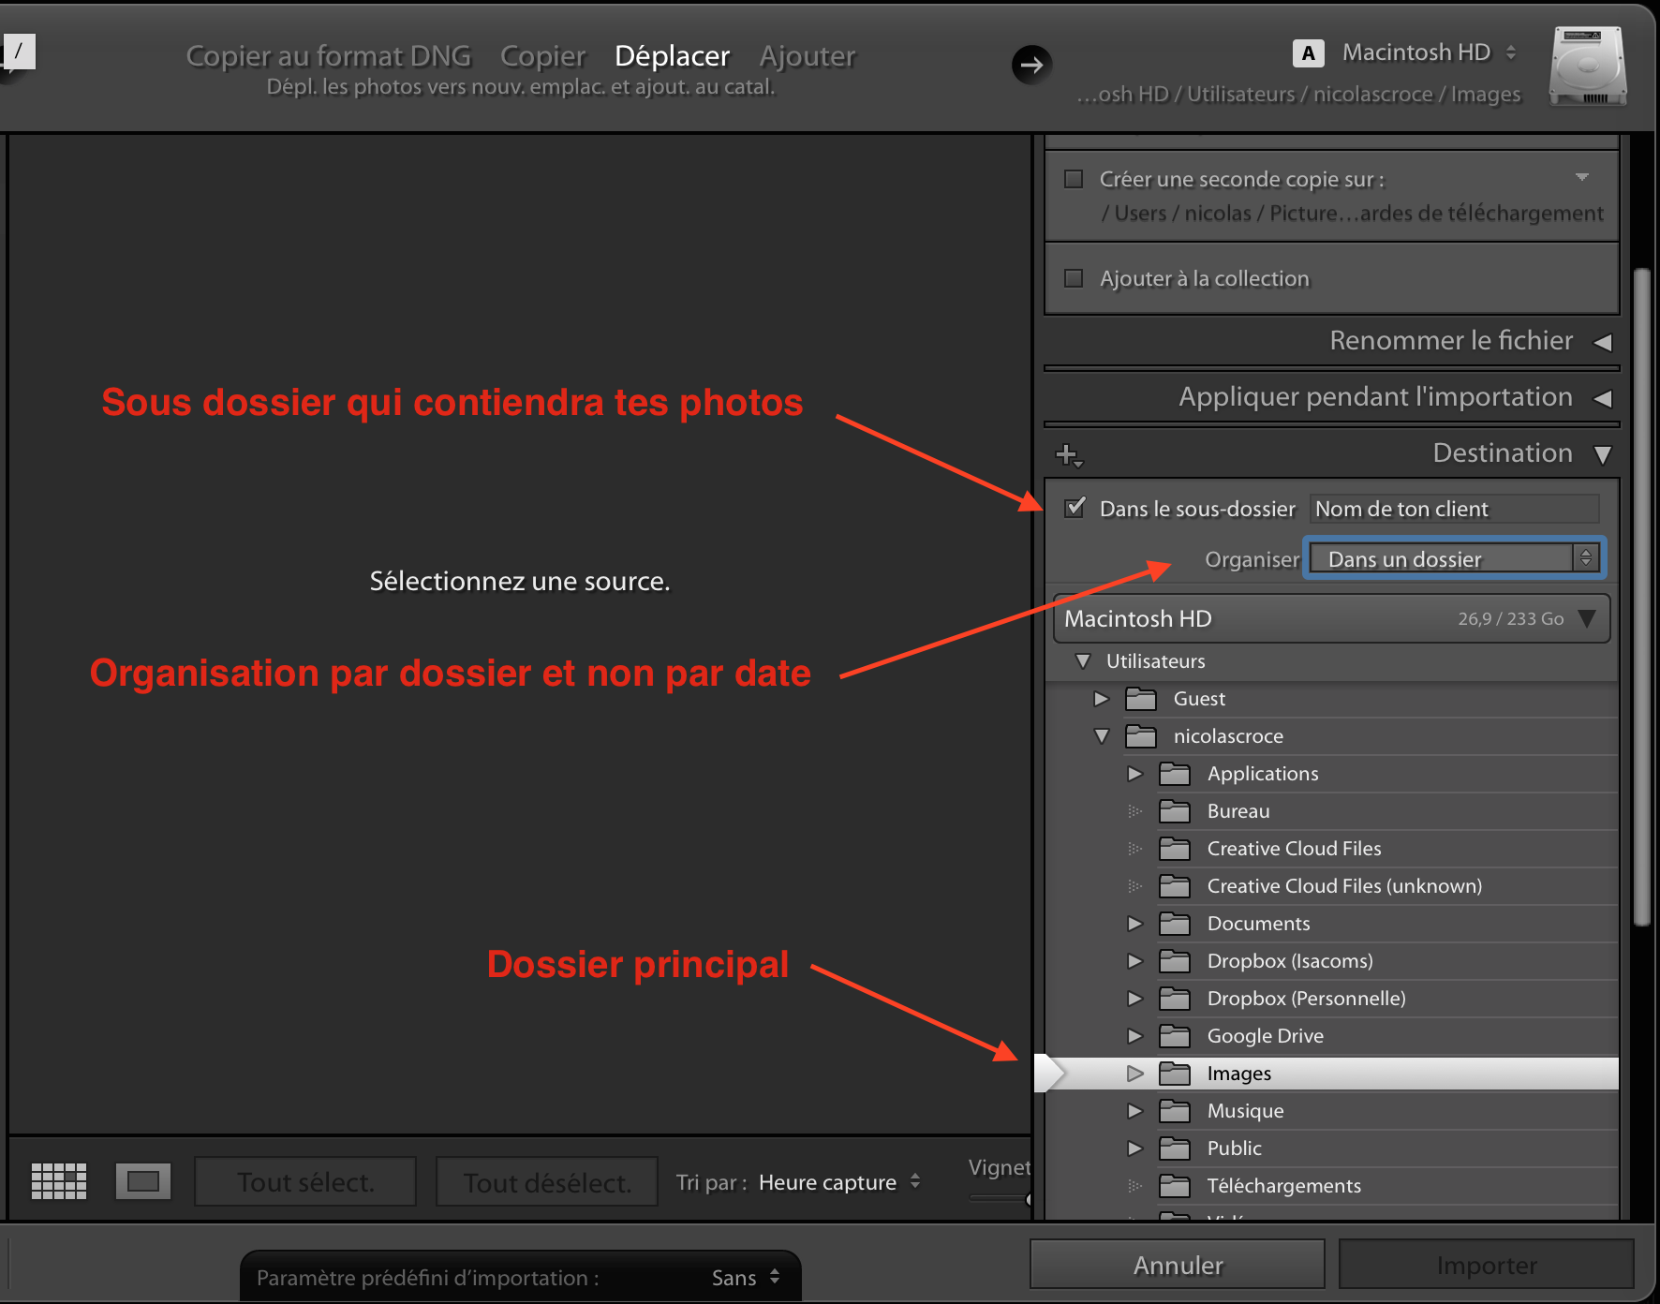1660x1304 pixels.
Task: Click the Google Drive folder icon
Action: point(1173,1036)
